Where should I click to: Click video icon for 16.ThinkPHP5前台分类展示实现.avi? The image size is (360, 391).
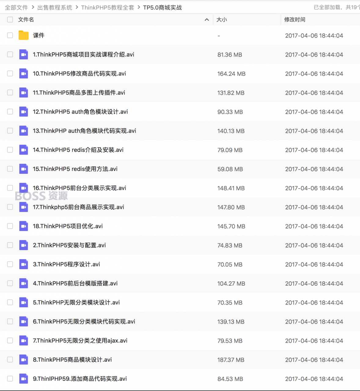24,188
